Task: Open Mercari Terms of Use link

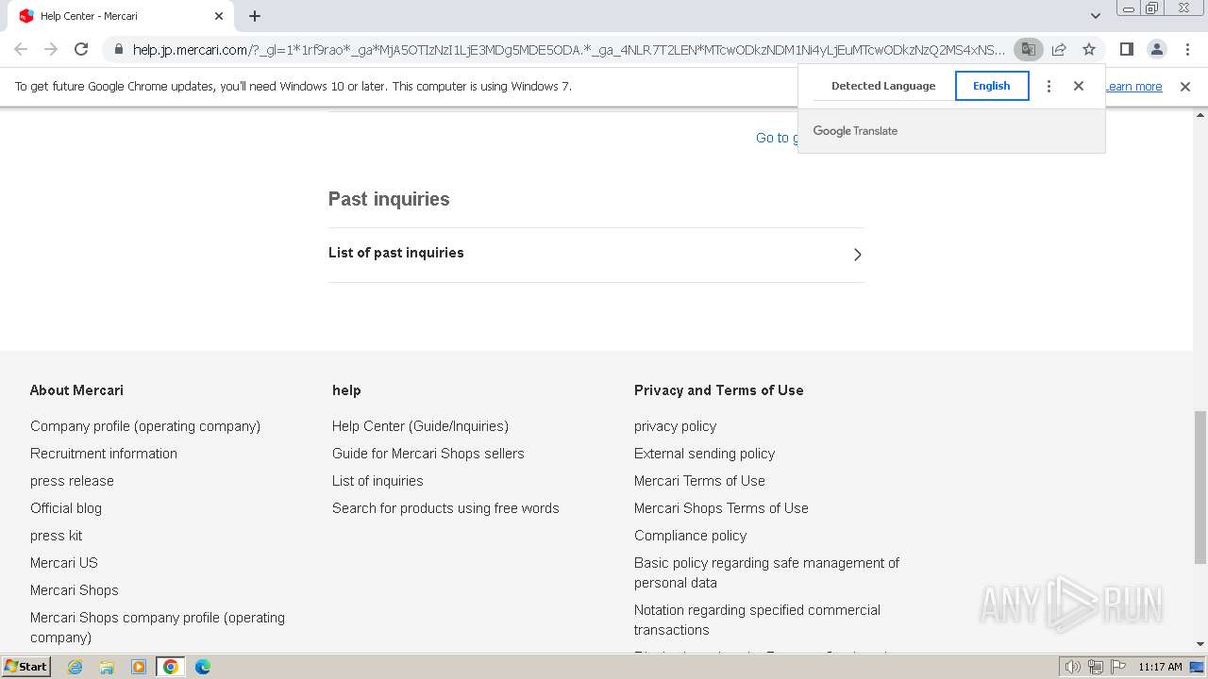Action: pos(699,481)
